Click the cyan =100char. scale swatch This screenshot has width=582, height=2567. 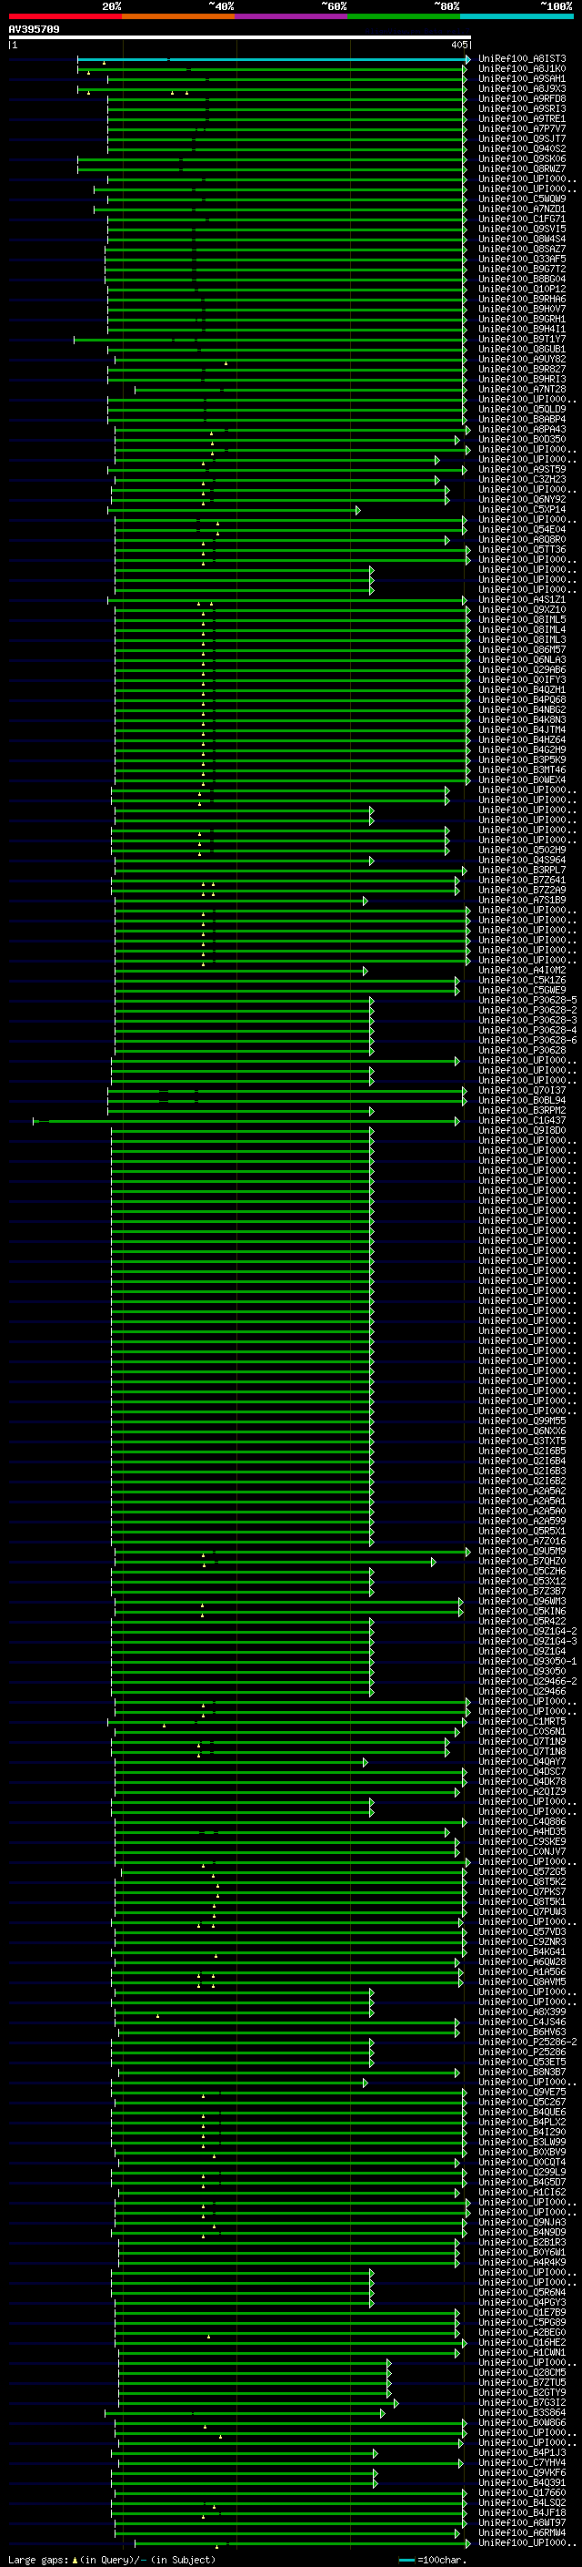click(x=406, y=2559)
